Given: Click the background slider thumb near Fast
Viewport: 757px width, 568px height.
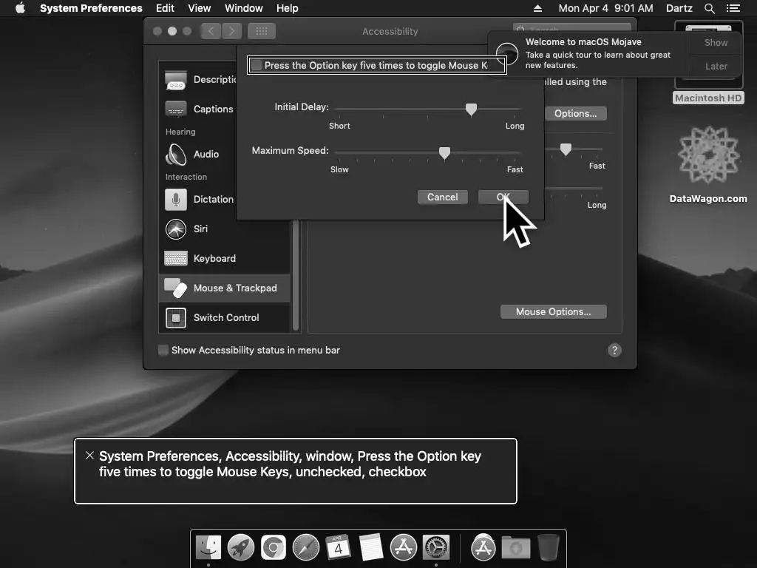Looking at the screenshot, I should pos(566,149).
